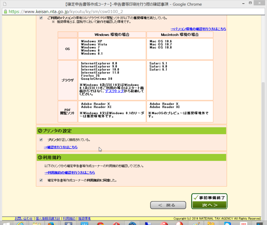Click the ※MacOSのプレビュー note text
Viewport: 267px width, 225px height.
coord(178,115)
